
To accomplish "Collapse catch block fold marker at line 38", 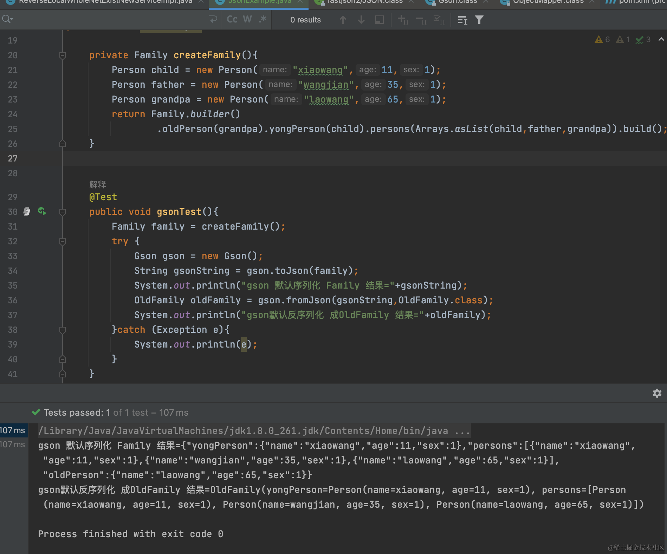I will click(x=63, y=330).
